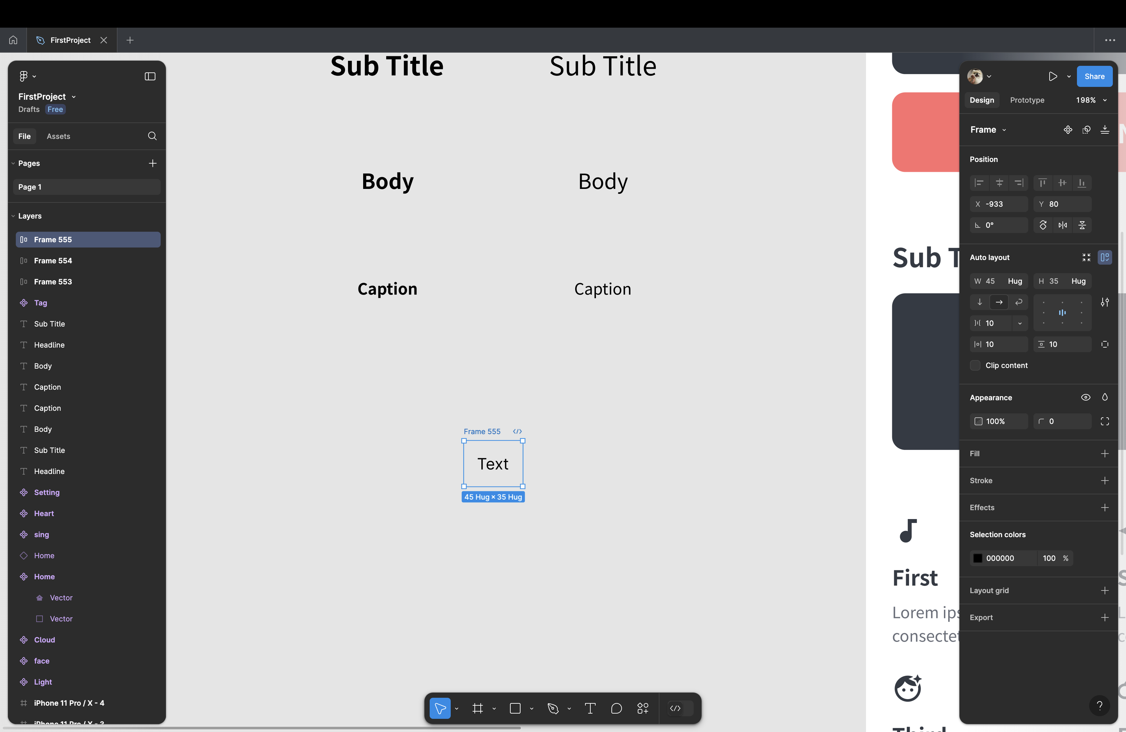Open the help question mark button
Screen dimensions: 1126x732
tap(1100, 706)
